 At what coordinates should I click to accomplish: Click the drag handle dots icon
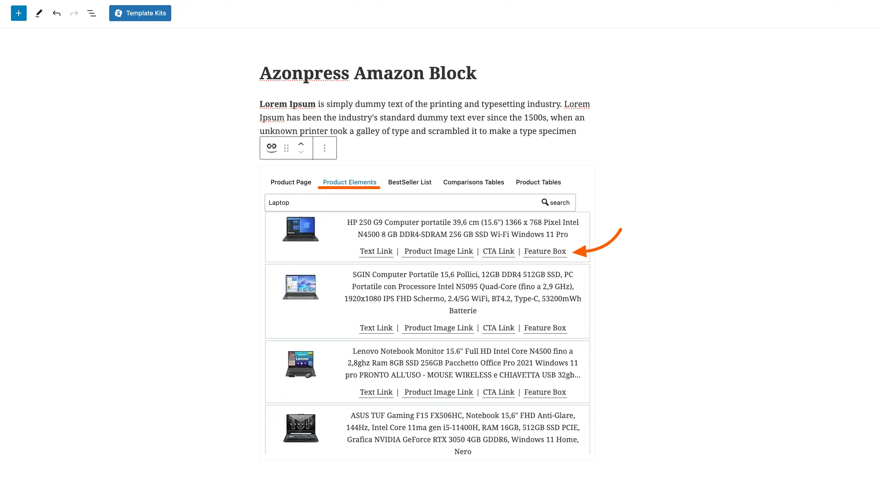coord(286,148)
